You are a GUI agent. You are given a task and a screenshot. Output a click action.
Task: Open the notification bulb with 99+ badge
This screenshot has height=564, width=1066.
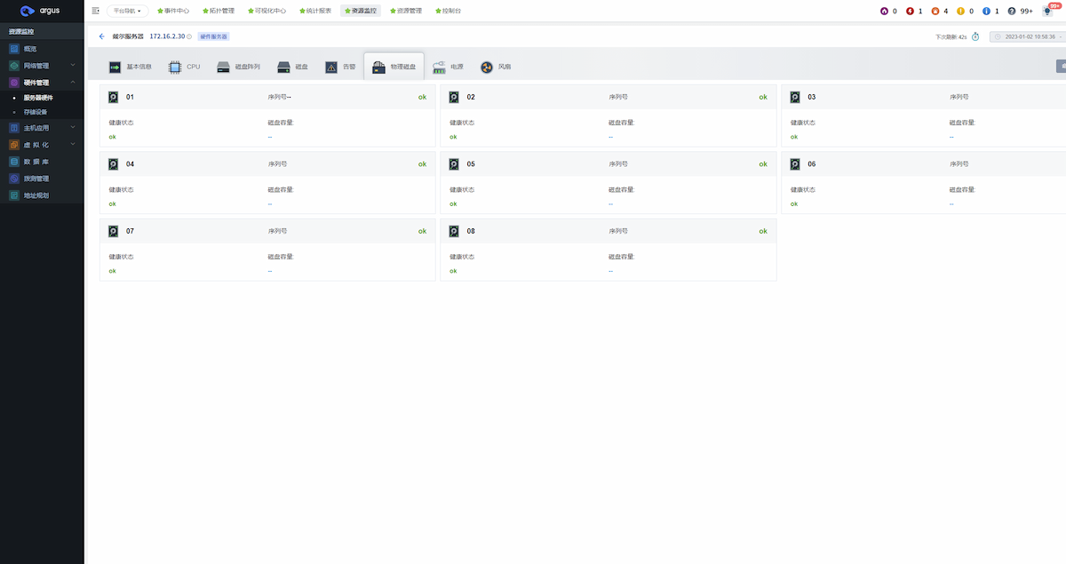[x=1047, y=11]
